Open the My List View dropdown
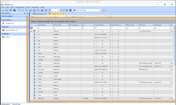The width and height of the screenshot is (176, 105). tap(100, 10)
